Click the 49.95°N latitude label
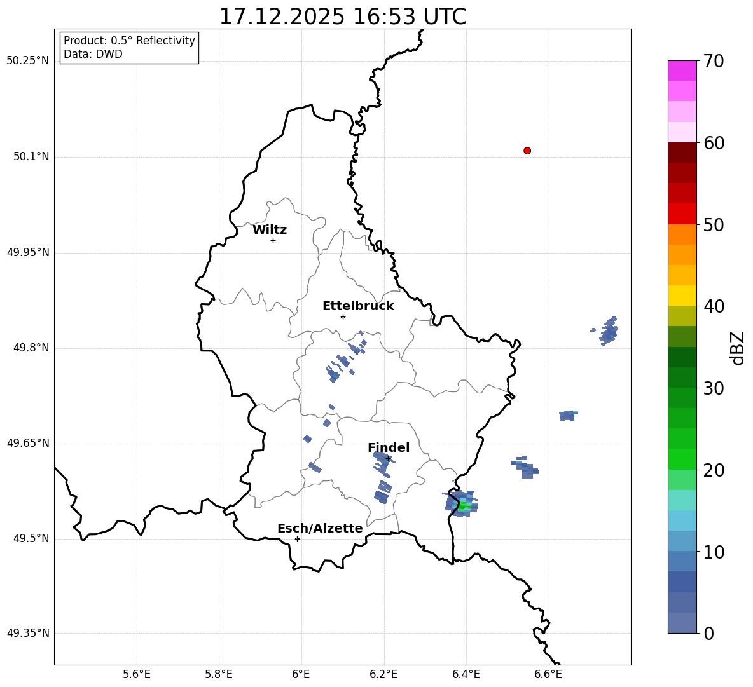Image resolution: width=753 pixels, height=687 pixels. (28, 252)
